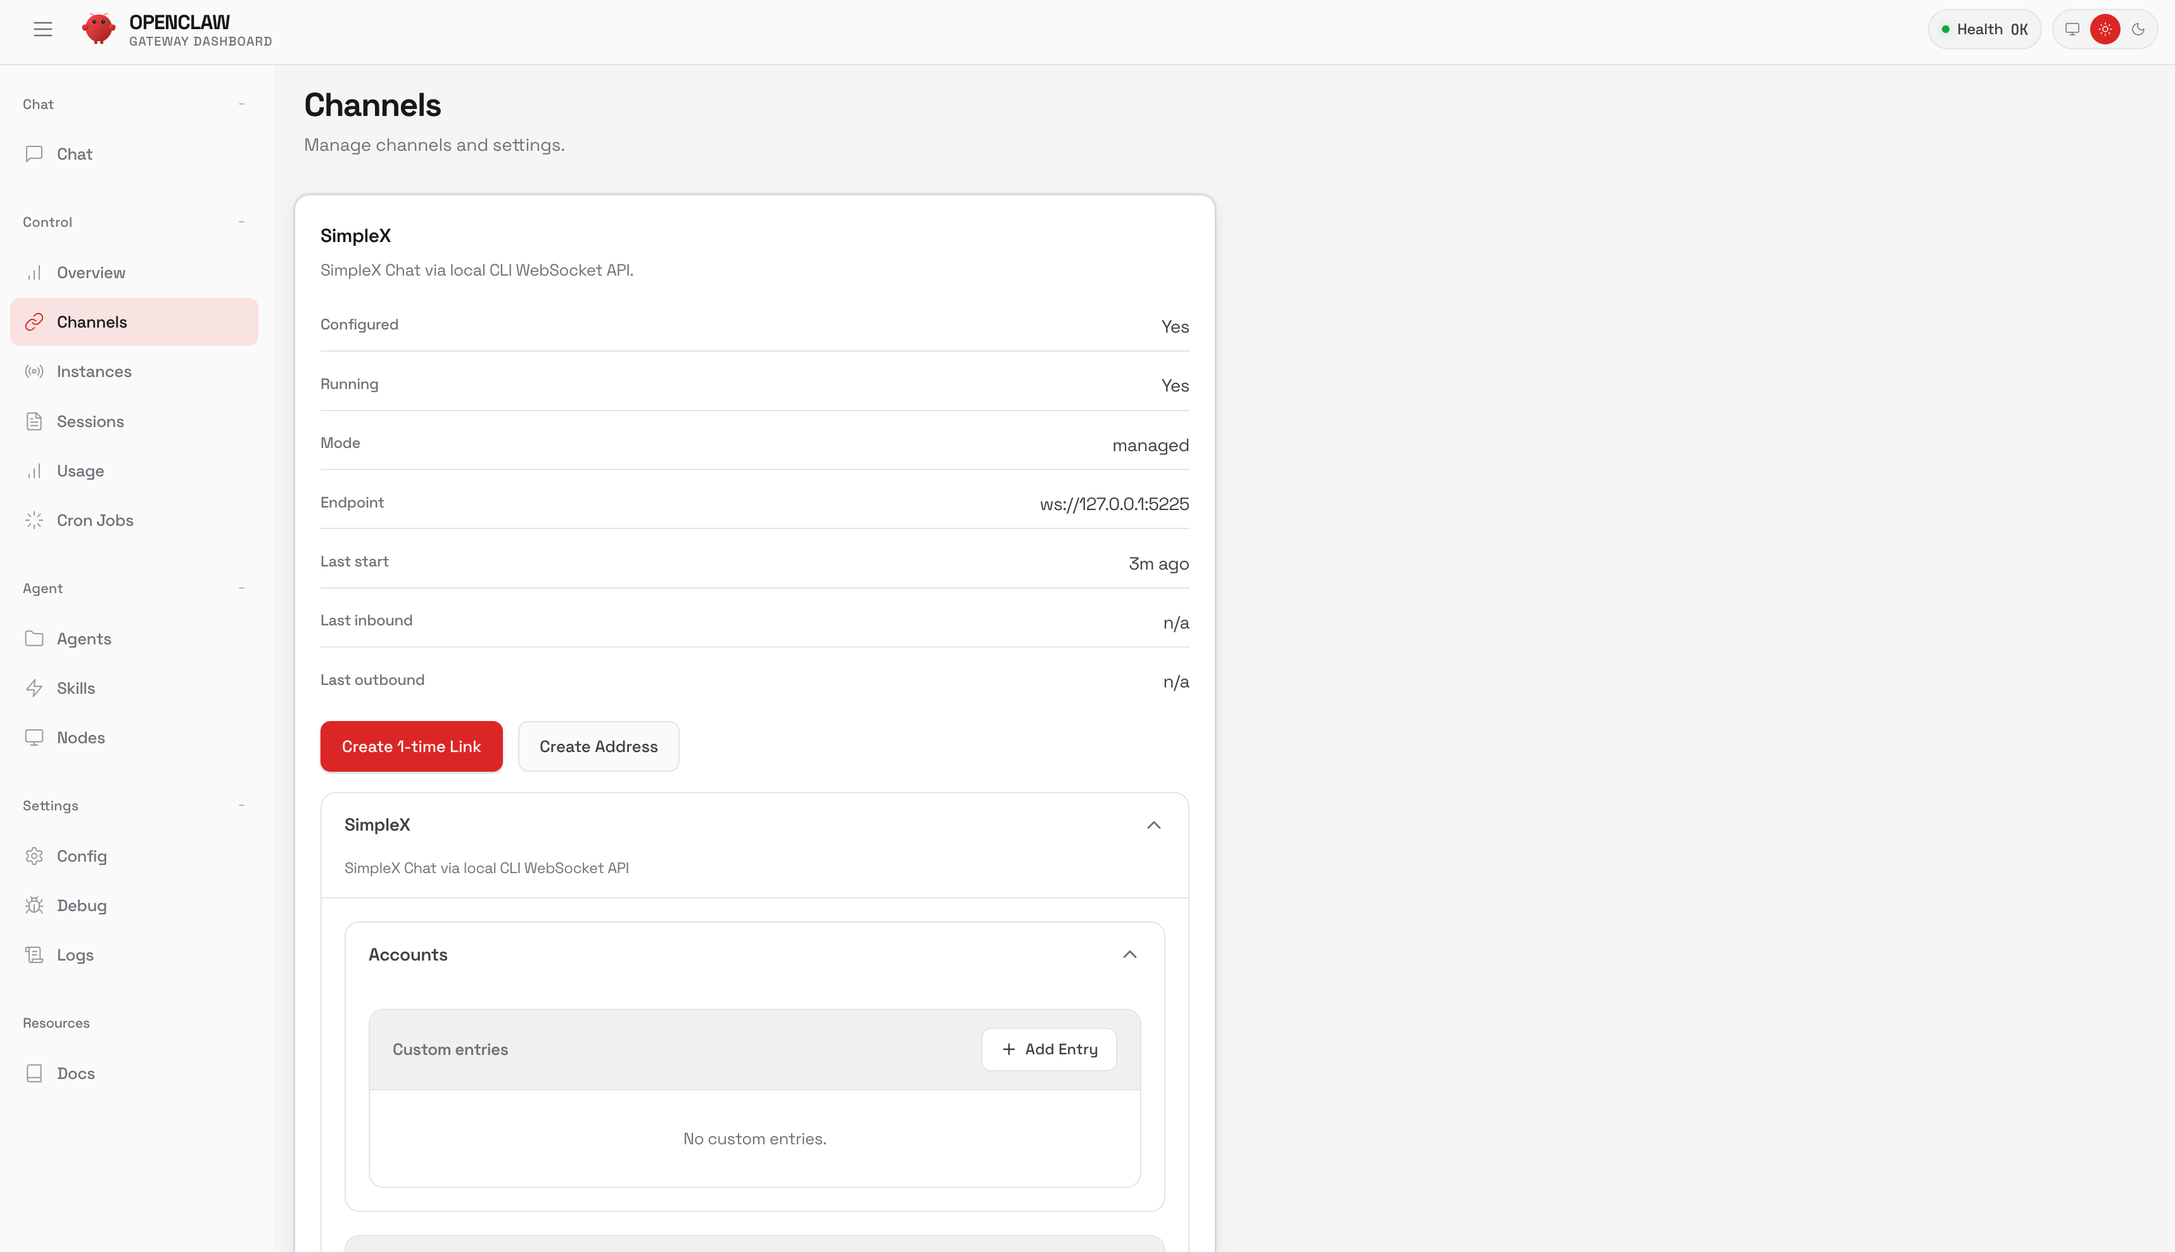2175x1252 pixels.
Task: Collapse the SimpleX settings card
Action: 1154,825
